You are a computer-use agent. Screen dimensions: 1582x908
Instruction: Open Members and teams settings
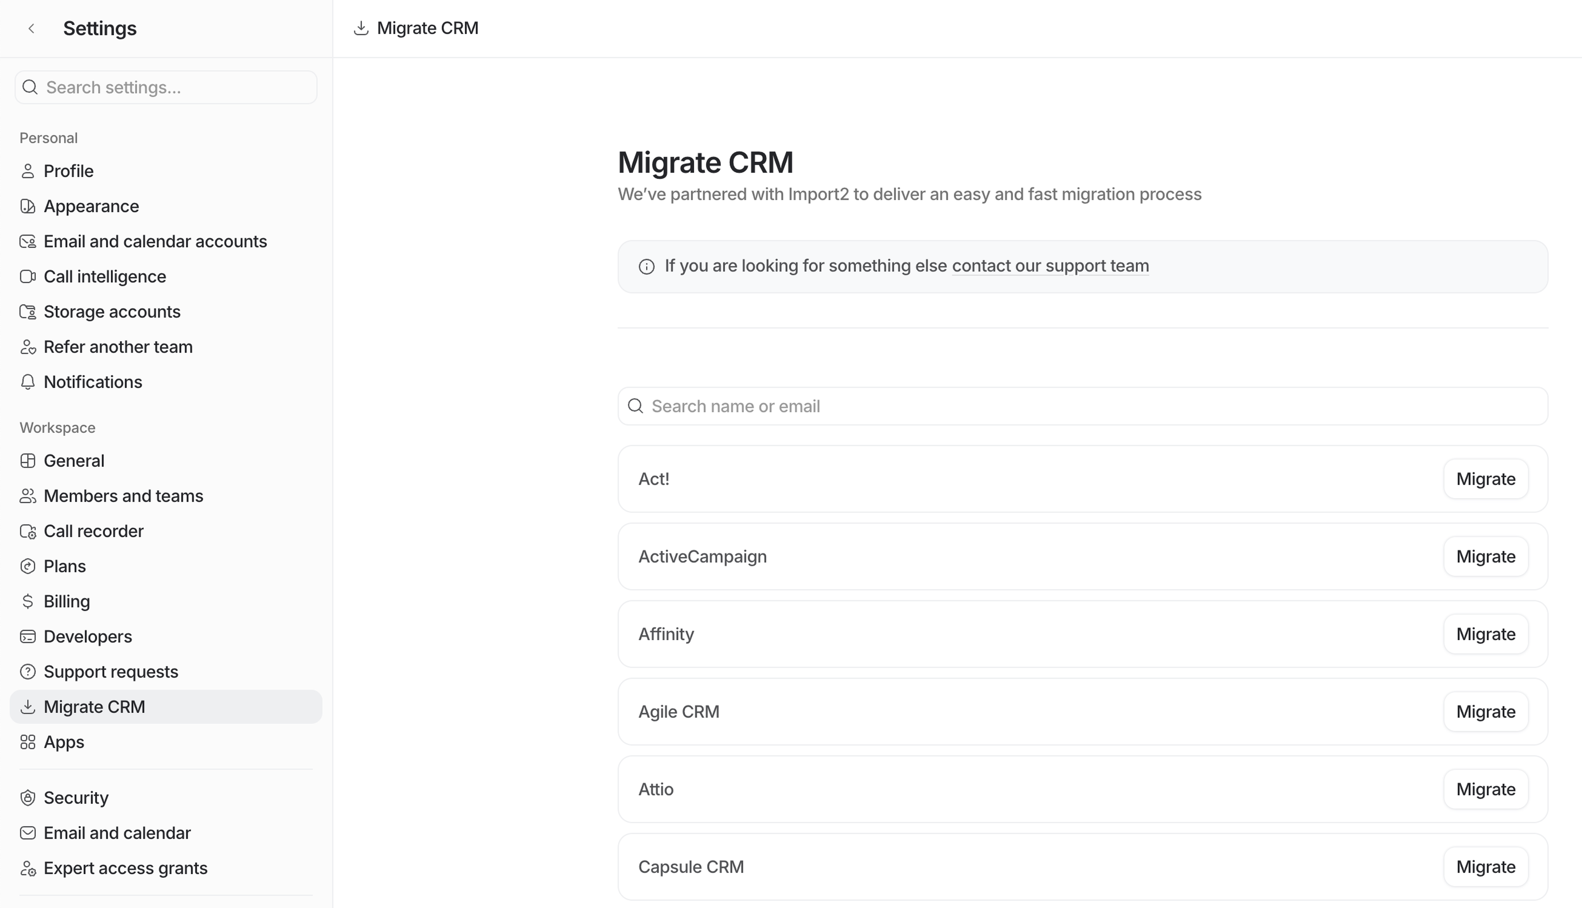(123, 496)
